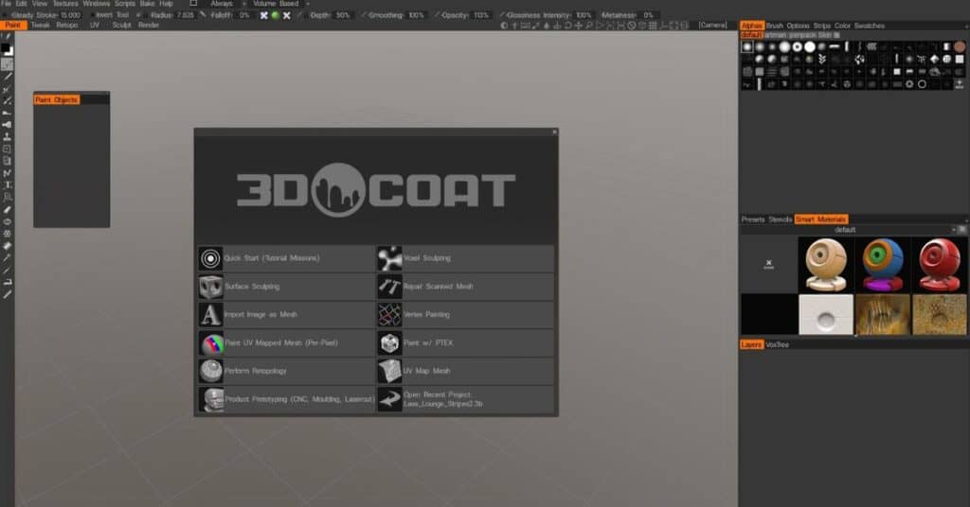
Task: Switch to the Options panel tab
Action: pos(798,26)
